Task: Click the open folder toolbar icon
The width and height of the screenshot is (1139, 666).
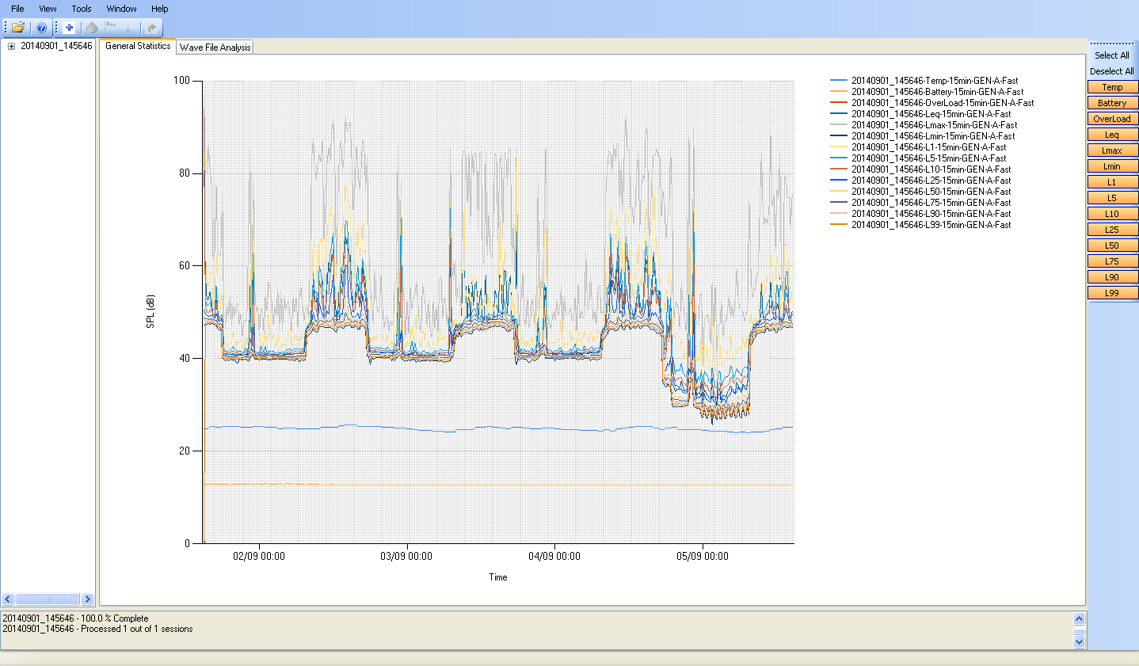Action: [x=17, y=28]
